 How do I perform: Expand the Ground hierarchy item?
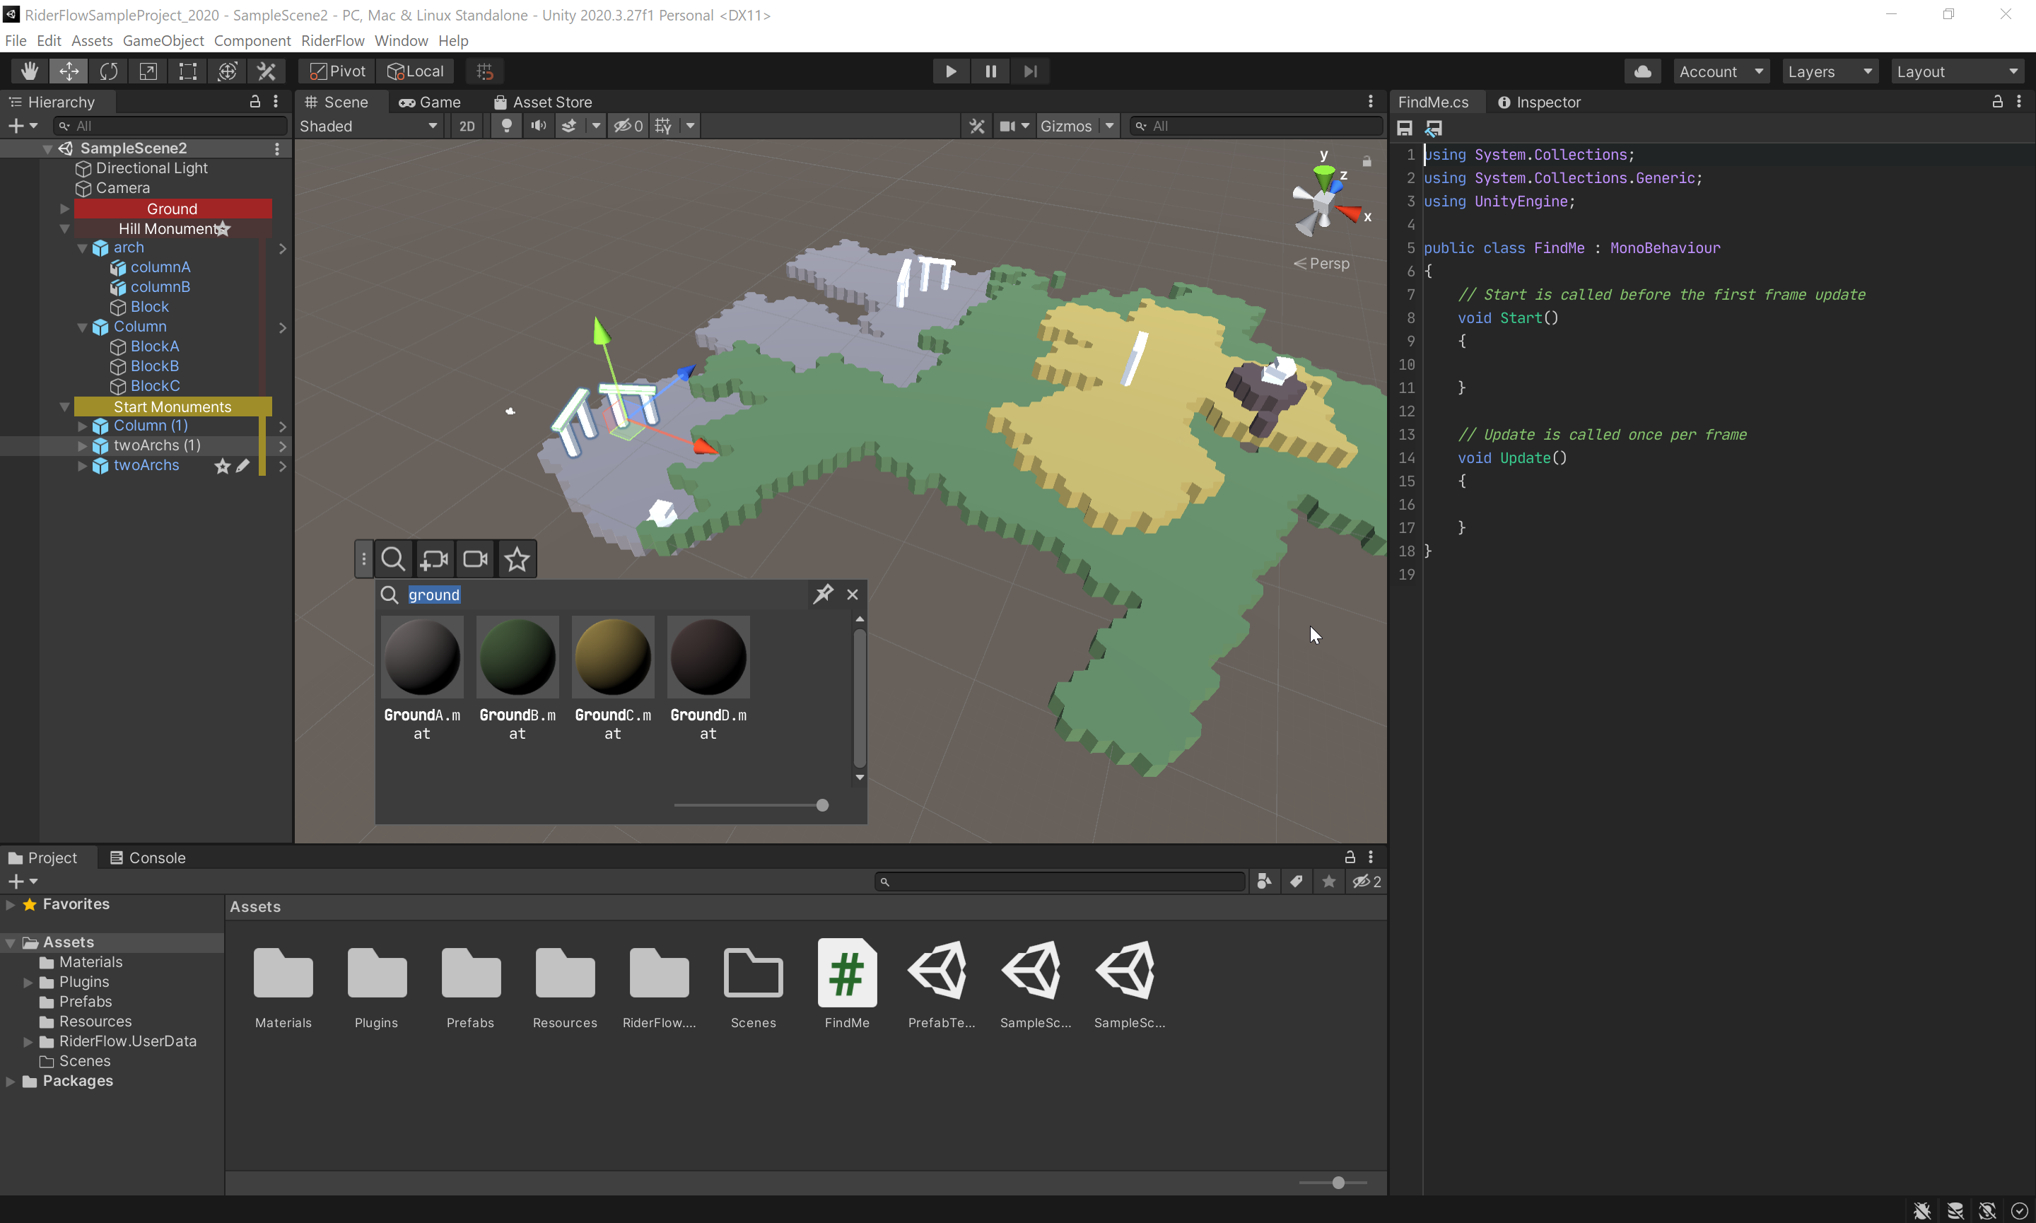coord(64,209)
